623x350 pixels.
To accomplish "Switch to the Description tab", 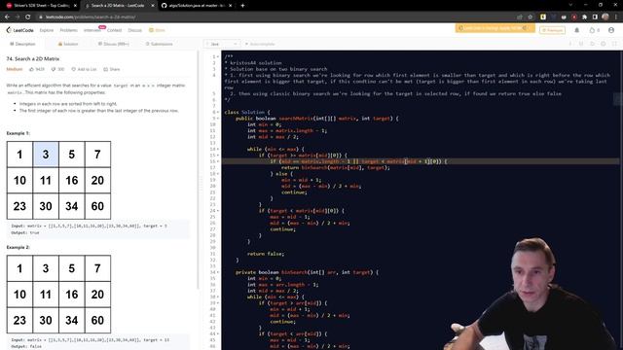I will tap(22, 44).
